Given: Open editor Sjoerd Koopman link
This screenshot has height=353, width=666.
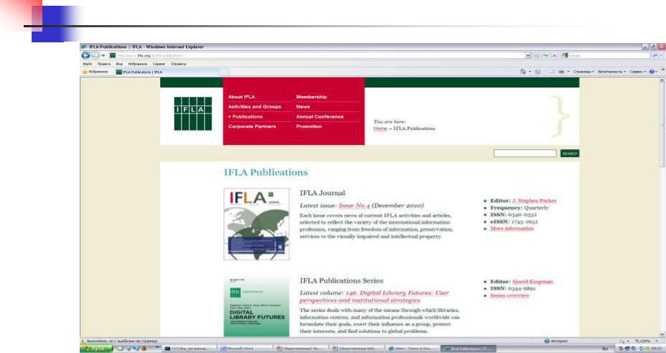Looking at the screenshot, I should click(x=532, y=281).
